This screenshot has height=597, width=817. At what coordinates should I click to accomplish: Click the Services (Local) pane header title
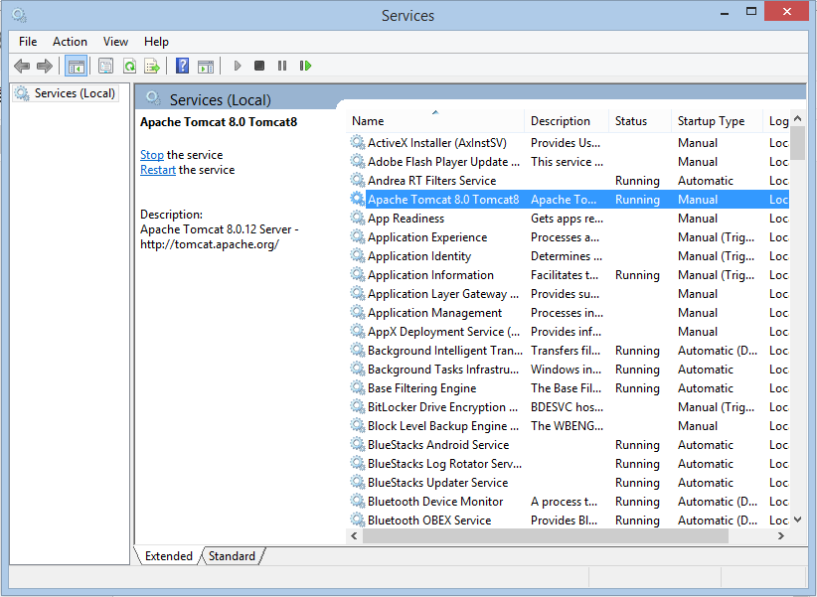coord(220,99)
